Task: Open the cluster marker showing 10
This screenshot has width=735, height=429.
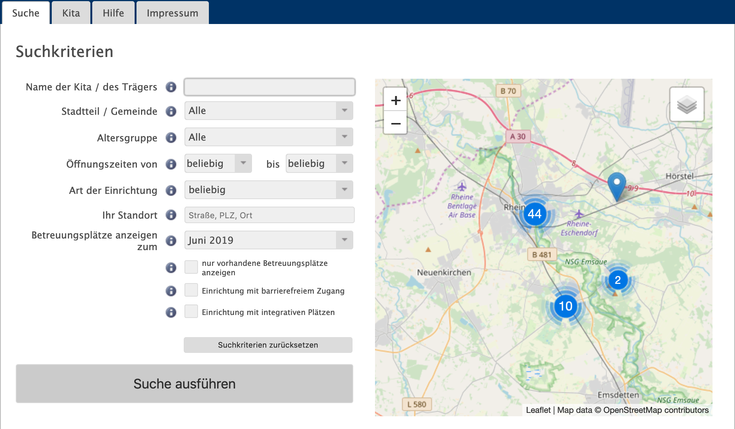Action: [565, 306]
